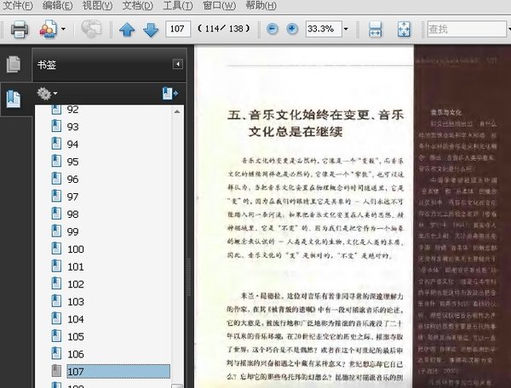
Task: Go to next page with down arrow
Action: (151, 30)
